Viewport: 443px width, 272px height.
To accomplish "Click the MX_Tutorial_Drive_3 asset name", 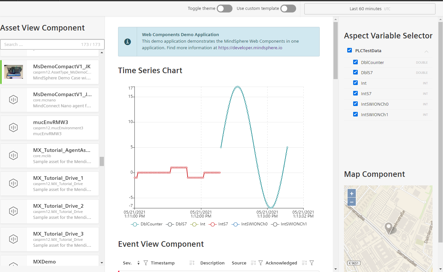I will [58, 234].
